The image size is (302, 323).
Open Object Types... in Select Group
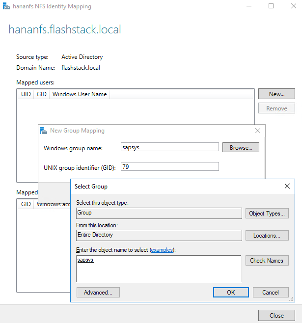pos(267,214)
